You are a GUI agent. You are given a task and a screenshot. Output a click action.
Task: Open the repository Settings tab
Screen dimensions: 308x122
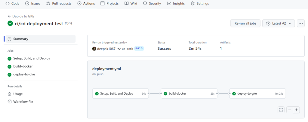point(200,4)
